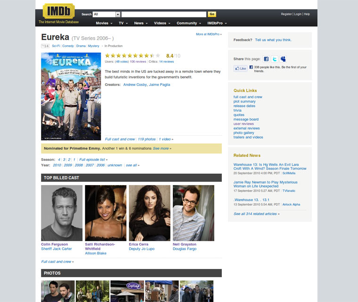358x302 pixels.
Task: Open the TV menu
Action: pyautogui.click(x=123, y=23)
